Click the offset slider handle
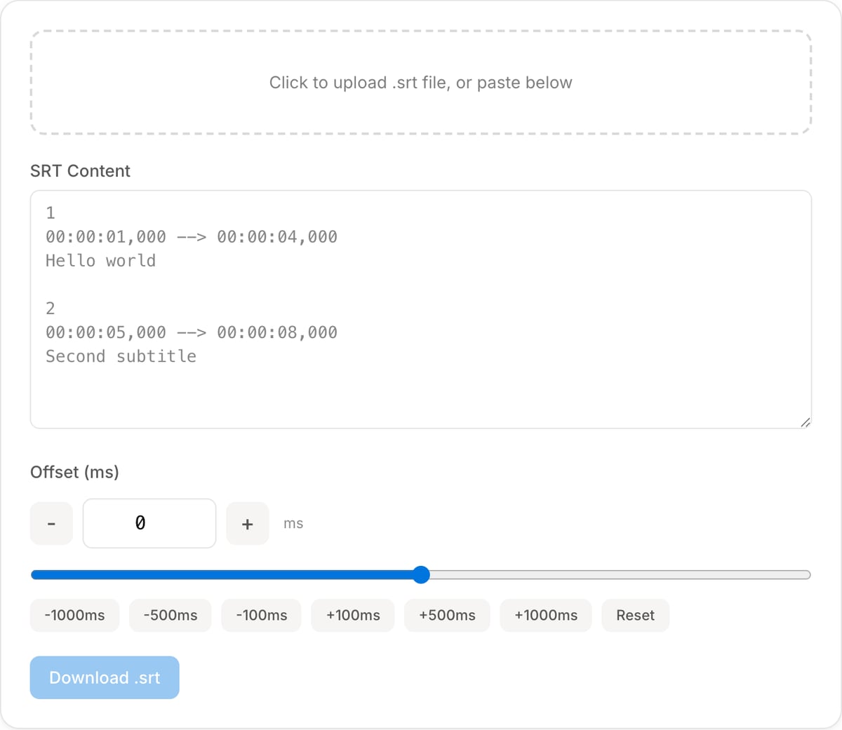The image size is (842, 730). point(421,575)
